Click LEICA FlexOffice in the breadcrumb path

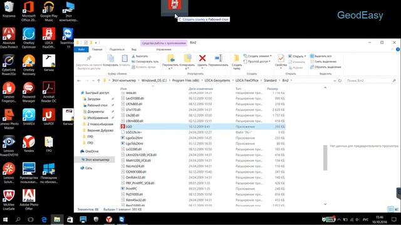click(247, 81)
